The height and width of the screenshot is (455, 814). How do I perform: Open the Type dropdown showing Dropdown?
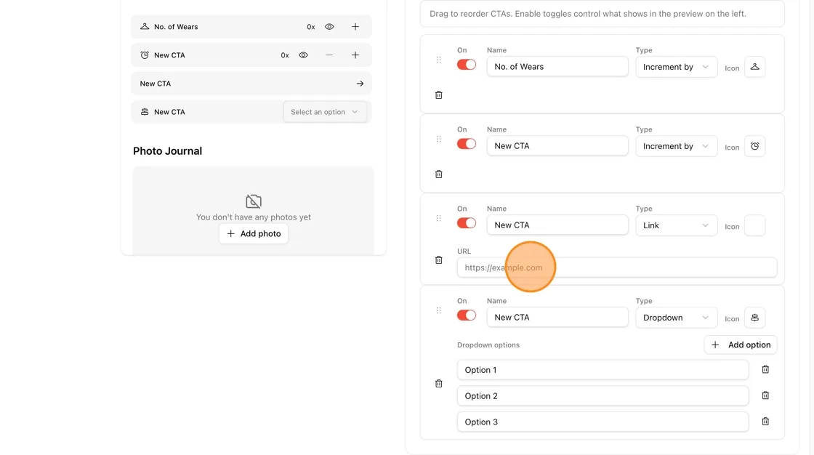[x=677, y=318]
